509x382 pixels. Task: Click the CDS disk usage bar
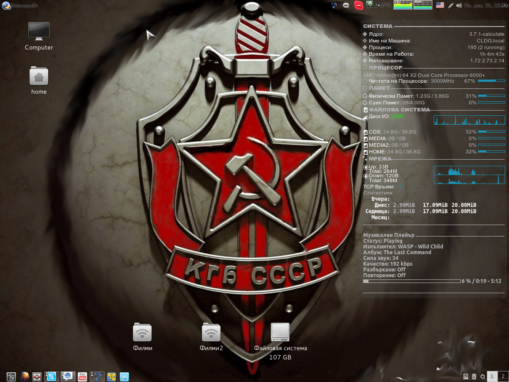491,132
